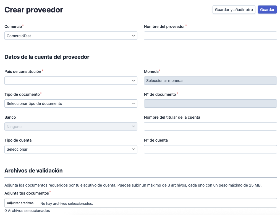Click the Tipo de documento chevron arrow
The width and height of the screenshot is (280, 215).
134,103
